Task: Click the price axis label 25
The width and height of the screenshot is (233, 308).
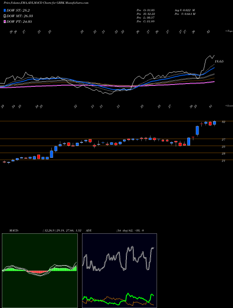Action: [223, 147]
